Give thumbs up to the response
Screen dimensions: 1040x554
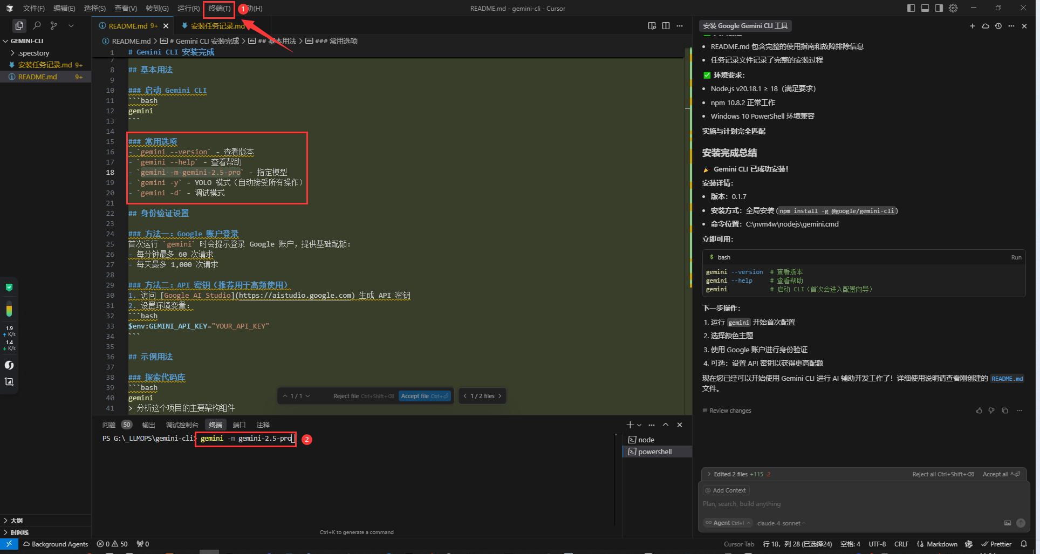[x=979, y=411]
